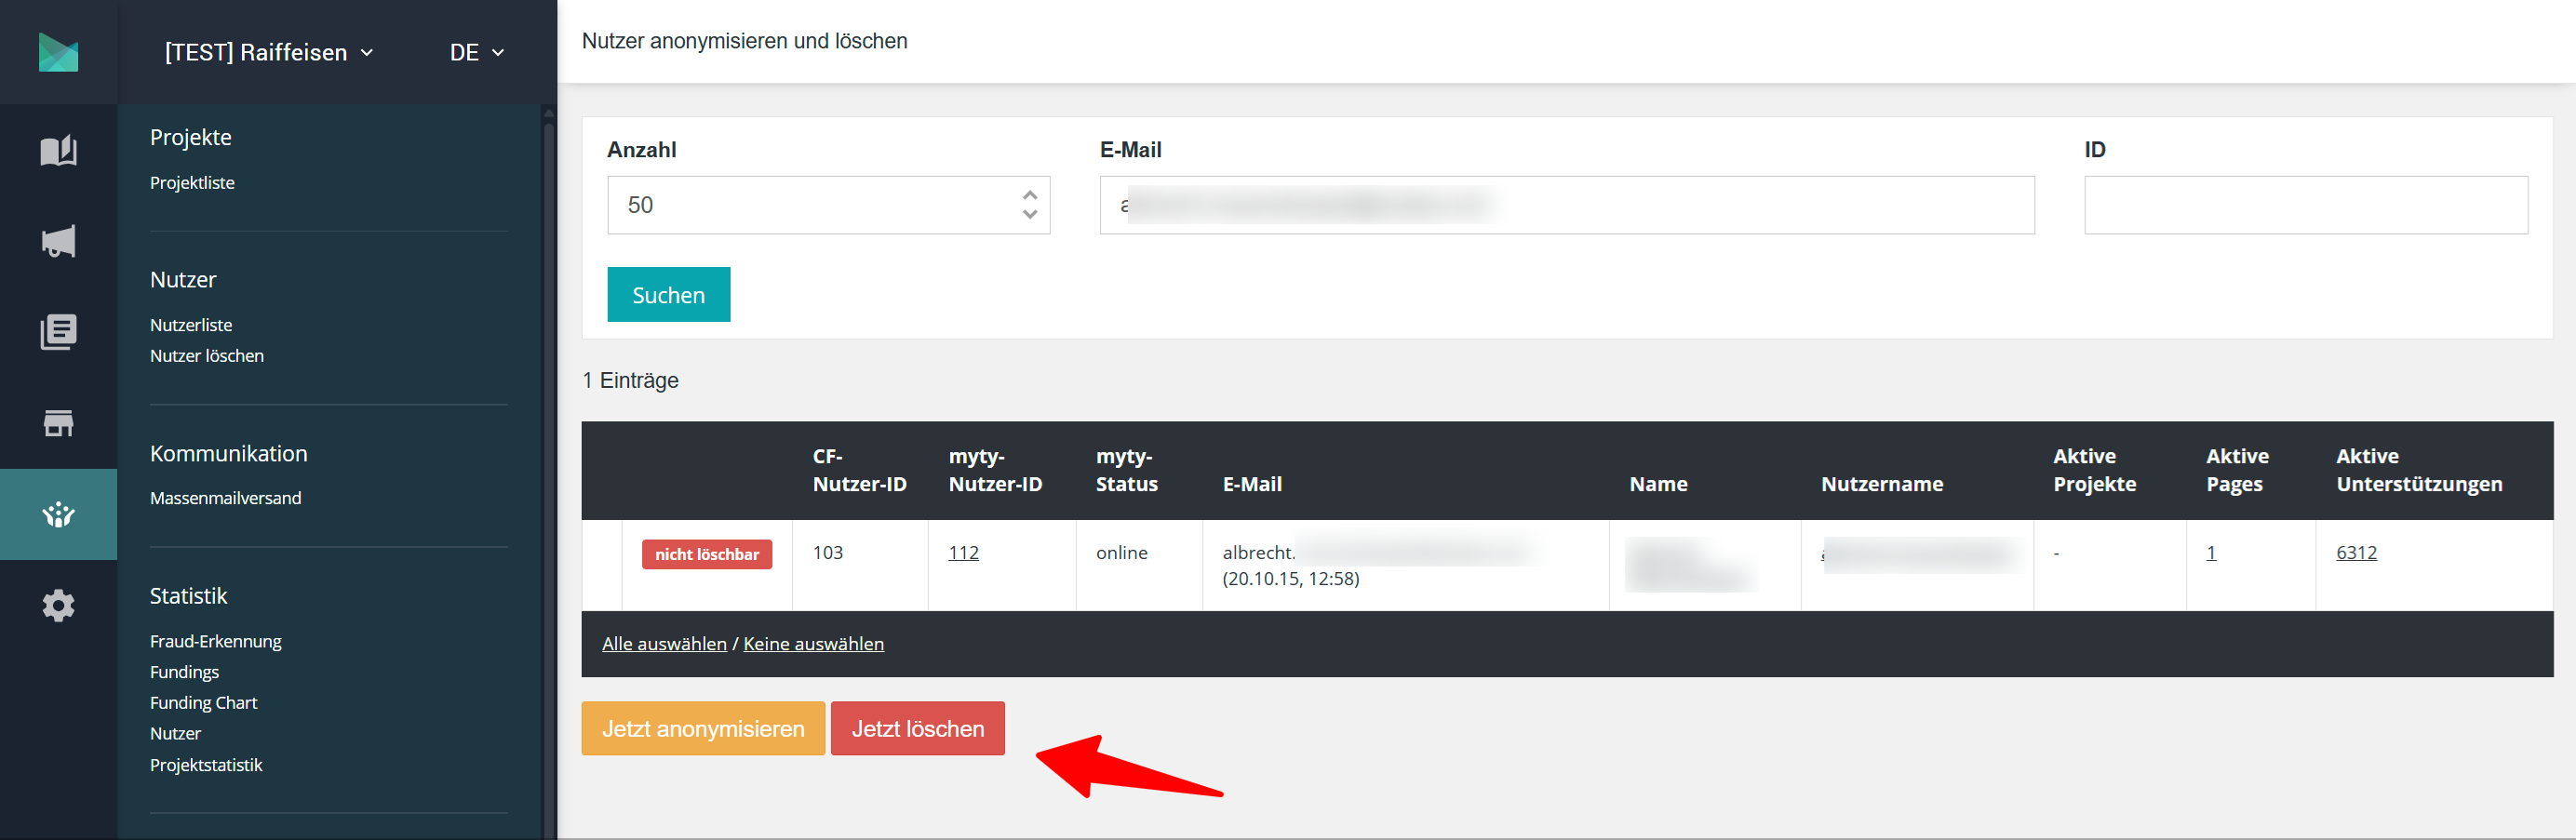Open the megaphone section in sidebar
Viewport: 2576px width, 840px height.
click(58, 242)
